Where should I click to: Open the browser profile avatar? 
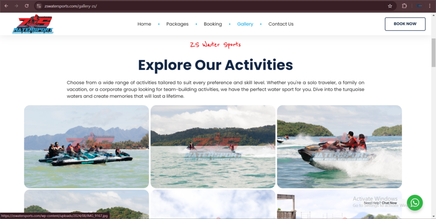419,6
